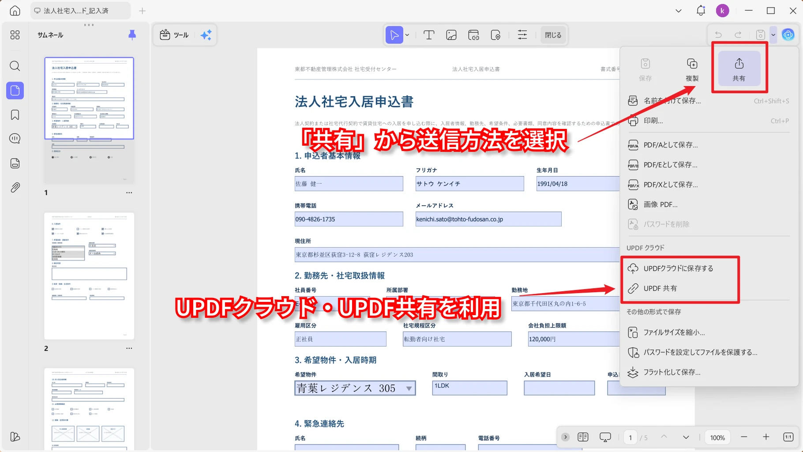Set actual size with 1:1 icon

point(788,437)
